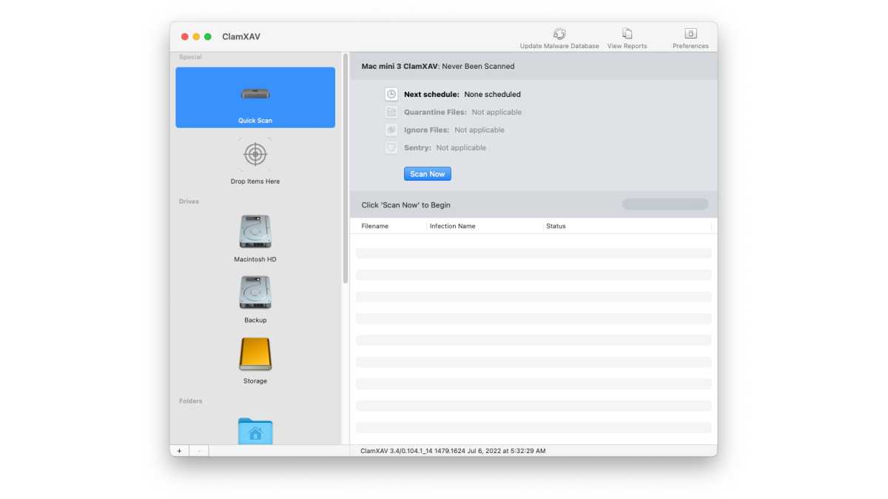This screenshot has height=499, width=888.
Task: Click the ClamXAV window title
Action: click(x=241, y=37)
